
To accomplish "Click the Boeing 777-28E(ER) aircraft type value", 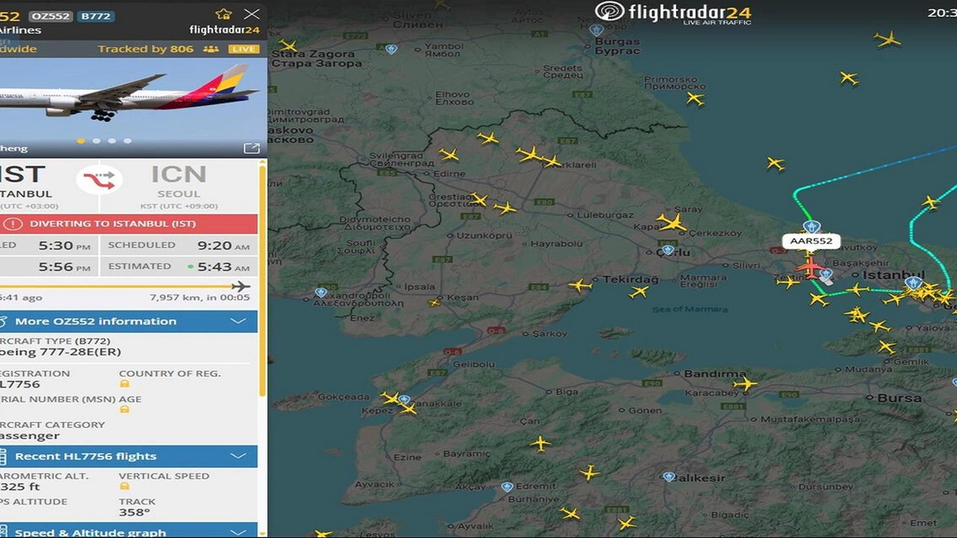I will tap(61, 352).
